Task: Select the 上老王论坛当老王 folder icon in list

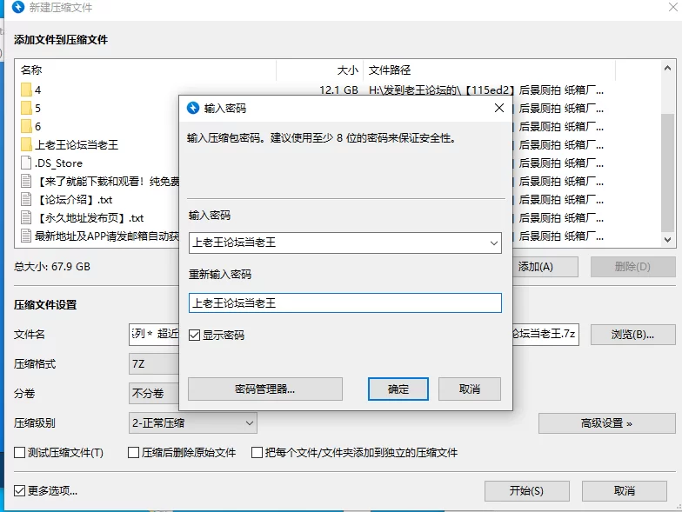Action: point(26,144)
